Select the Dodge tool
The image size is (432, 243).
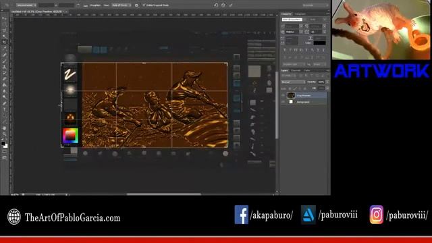(4, 97)
